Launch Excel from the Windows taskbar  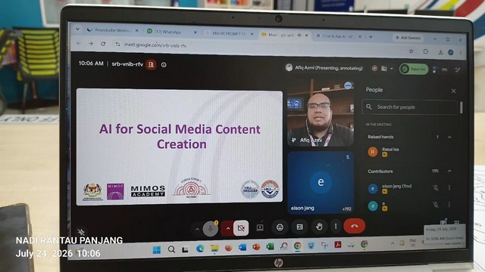[x=270, y=246]
